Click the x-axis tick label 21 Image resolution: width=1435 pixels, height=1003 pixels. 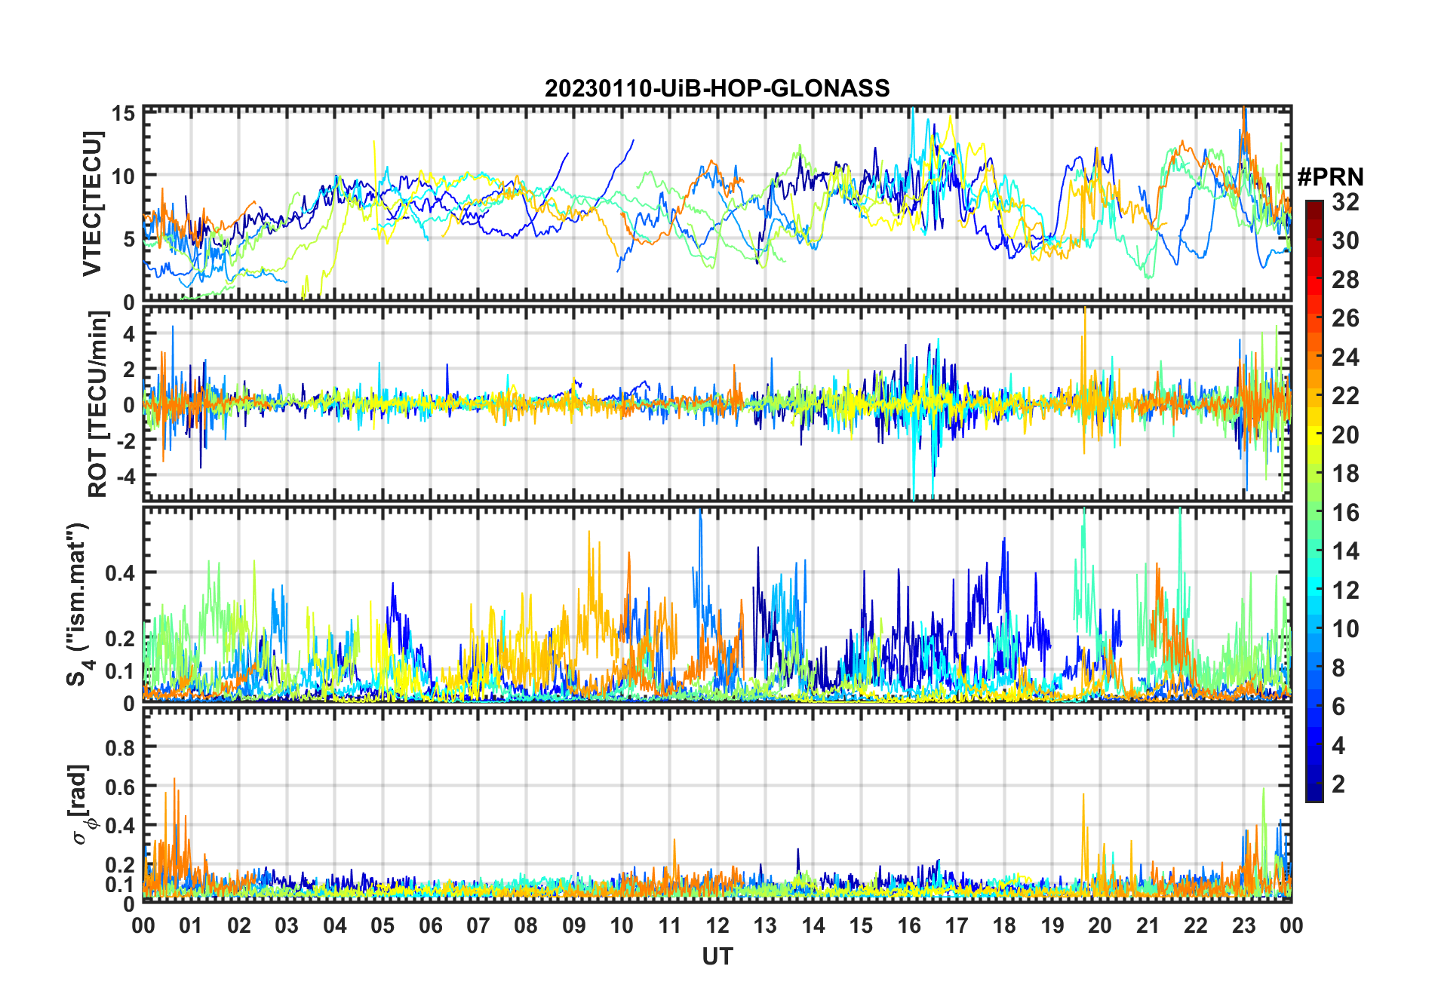(1148, 925)
